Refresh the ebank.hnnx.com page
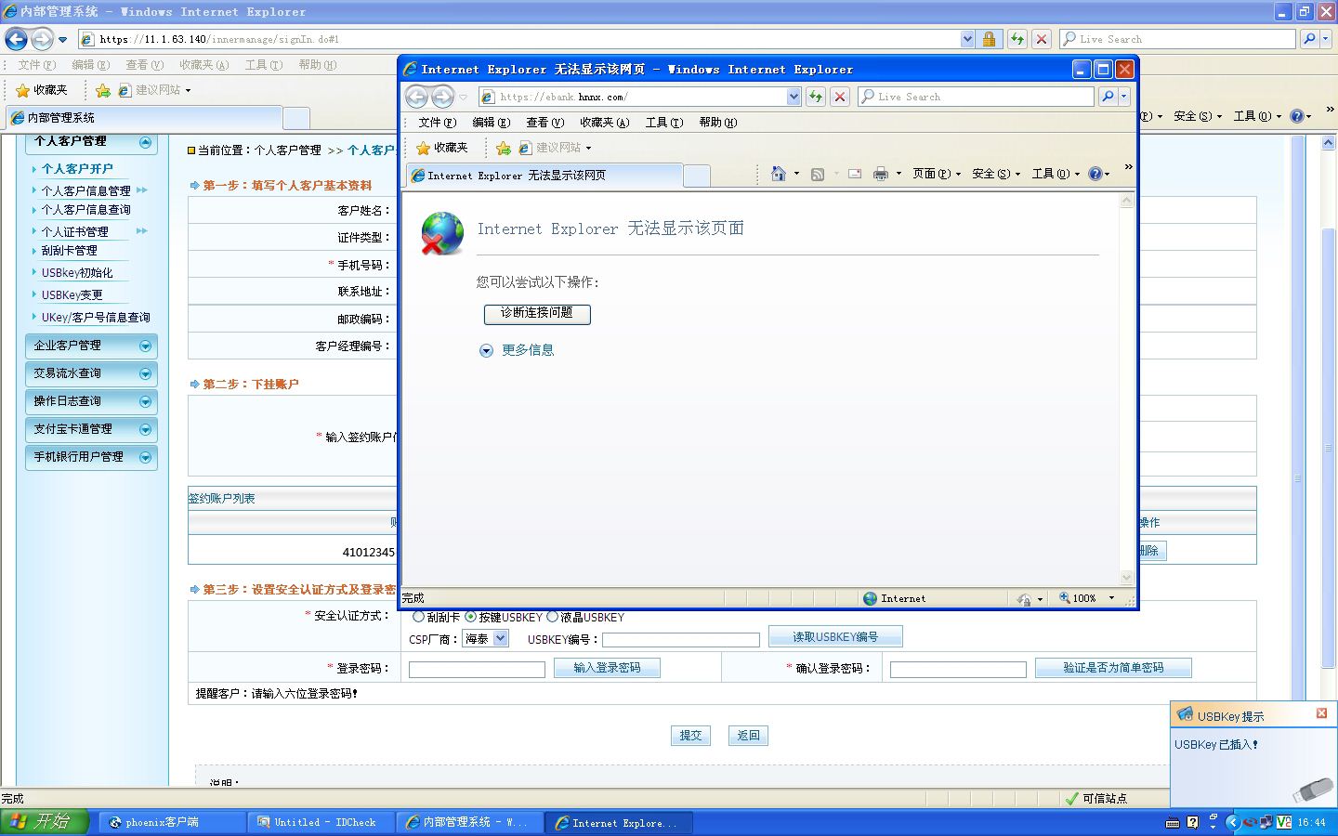1338x836 pixels. [x=816, y=97]
